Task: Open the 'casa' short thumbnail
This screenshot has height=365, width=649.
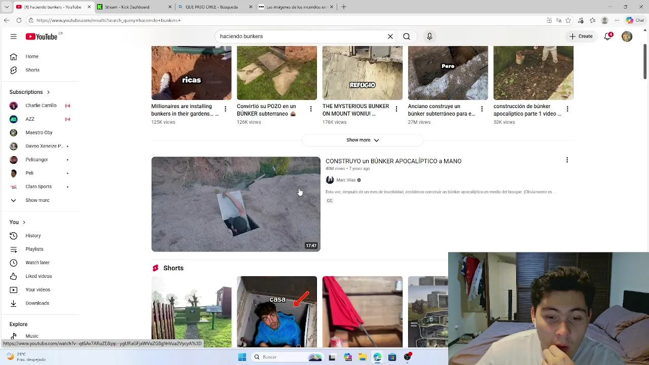Action: (x=277, y=312)
